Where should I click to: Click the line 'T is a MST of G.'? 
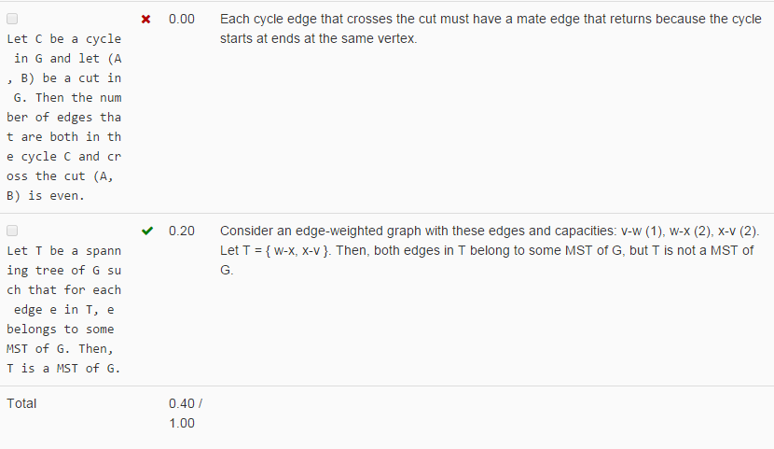tap(63, 369)
